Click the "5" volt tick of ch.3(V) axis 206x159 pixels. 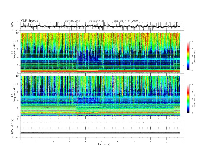[18, 119]
